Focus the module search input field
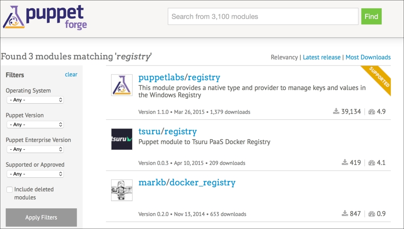Image resolution: width=404 pixels, height=229 pixels. pyautogui.click(x=263, y=17)
